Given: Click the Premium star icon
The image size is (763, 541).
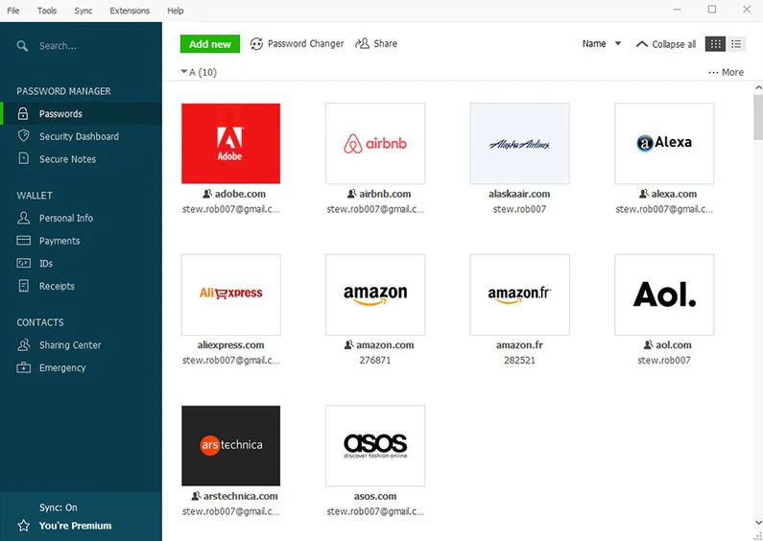Looking at the screenshot, I should click(x=23, y=526).
